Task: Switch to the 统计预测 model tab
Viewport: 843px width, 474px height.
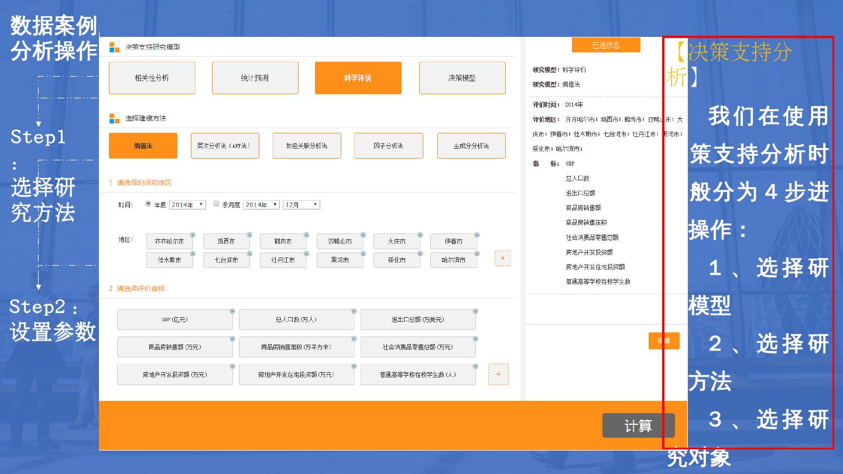Action: pos(255,78)
